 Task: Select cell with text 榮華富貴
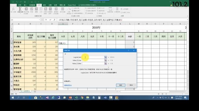tap(19, 43)
